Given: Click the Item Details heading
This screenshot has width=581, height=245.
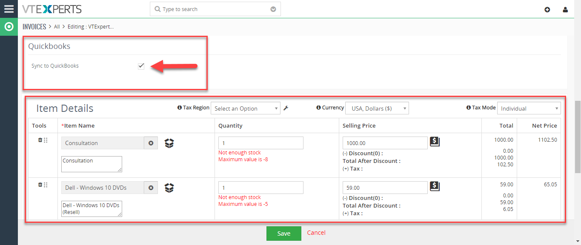Looking at the screenshot, I should point(65,108).
